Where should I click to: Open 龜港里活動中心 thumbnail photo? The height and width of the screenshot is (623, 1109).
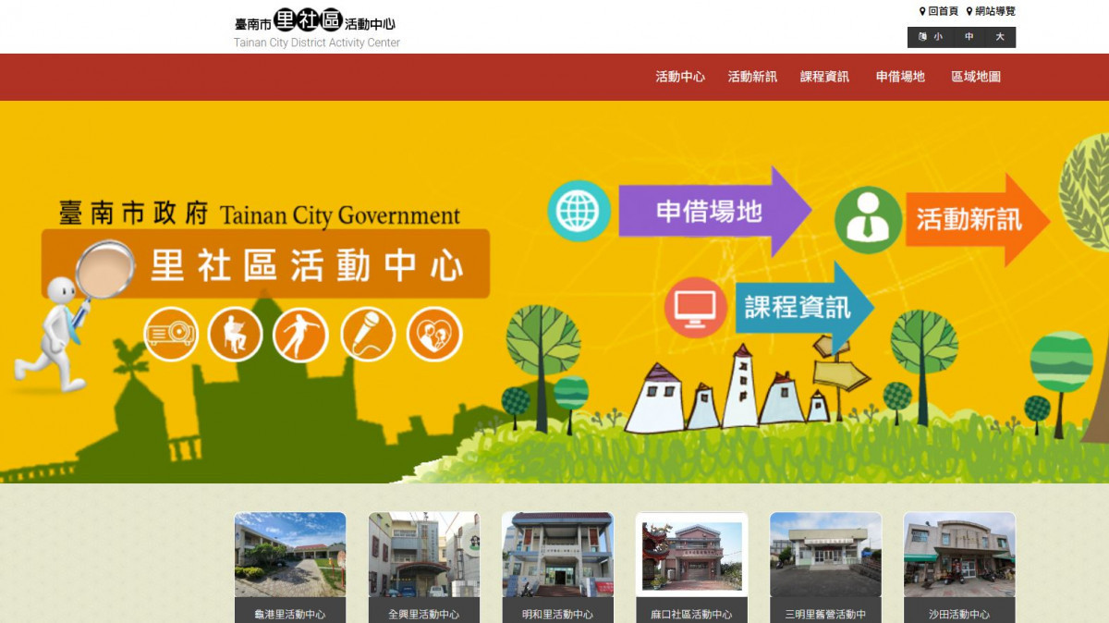[x=290, y=555]
